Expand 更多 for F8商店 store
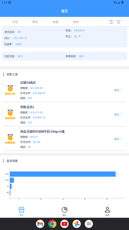This screenshot has width=129, height=230. [x=118, y=90]
